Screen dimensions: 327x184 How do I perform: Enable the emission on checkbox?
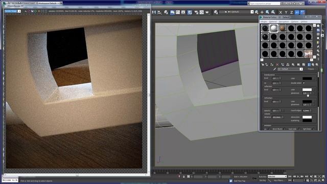click(269, 129)
